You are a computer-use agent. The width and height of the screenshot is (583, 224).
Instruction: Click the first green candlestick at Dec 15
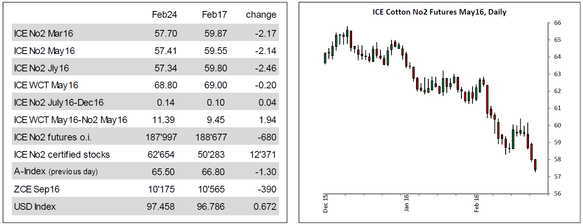tap(325, 58)
